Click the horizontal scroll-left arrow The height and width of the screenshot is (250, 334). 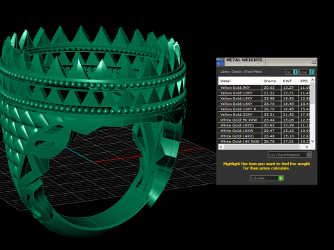[221, 147]
